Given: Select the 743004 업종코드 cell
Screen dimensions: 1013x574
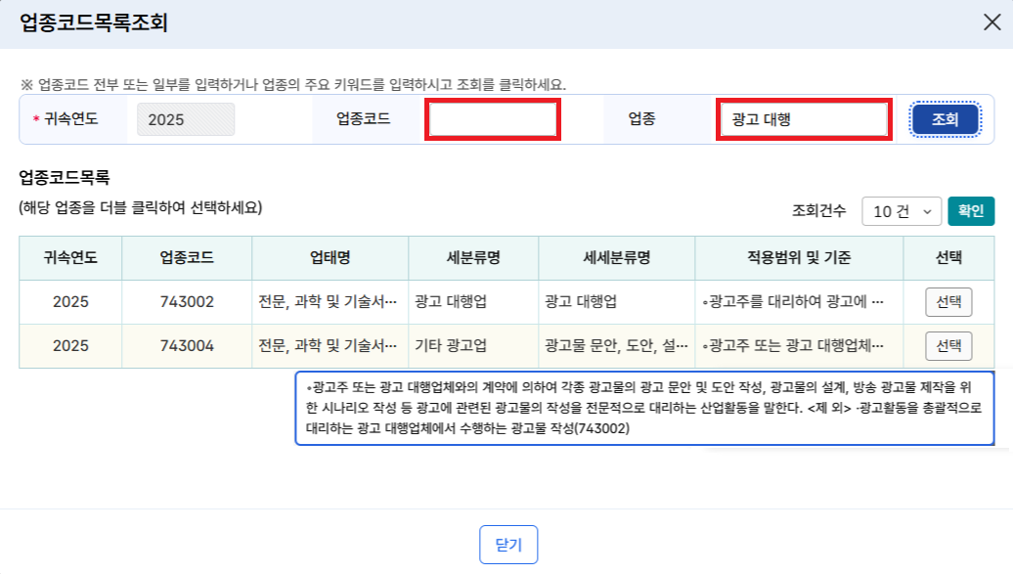Looking at the screenshot, I should 187,345.
